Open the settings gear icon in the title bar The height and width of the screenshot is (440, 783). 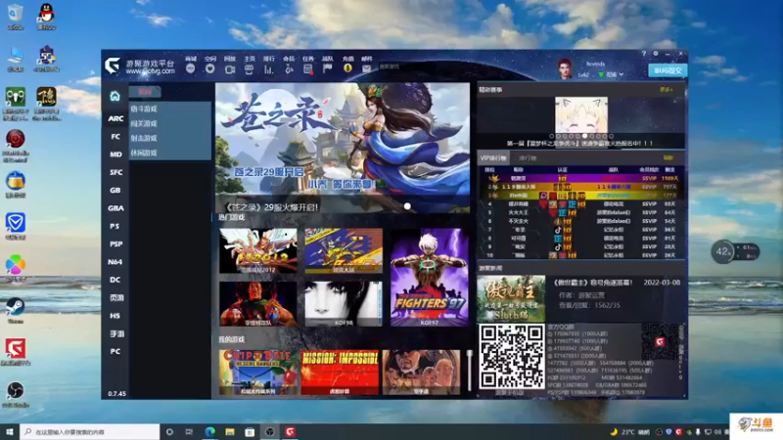[x=656, y=54]
